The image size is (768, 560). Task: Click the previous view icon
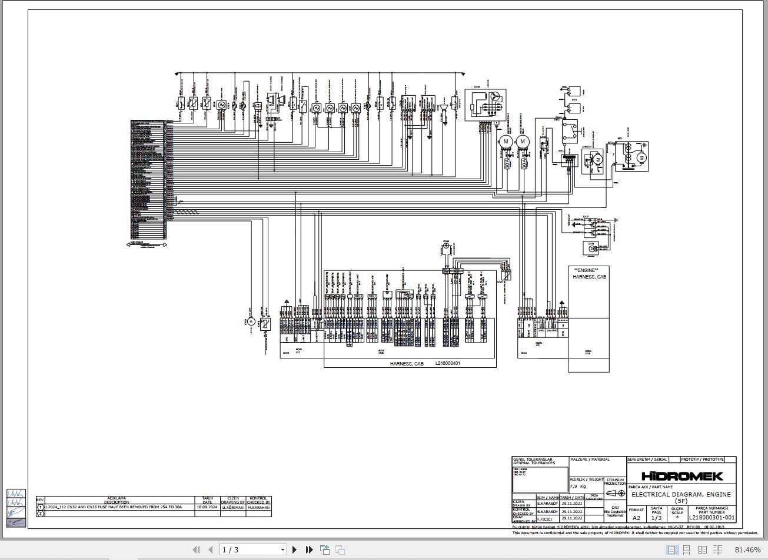pyautogui.click(x=325, y=550)
